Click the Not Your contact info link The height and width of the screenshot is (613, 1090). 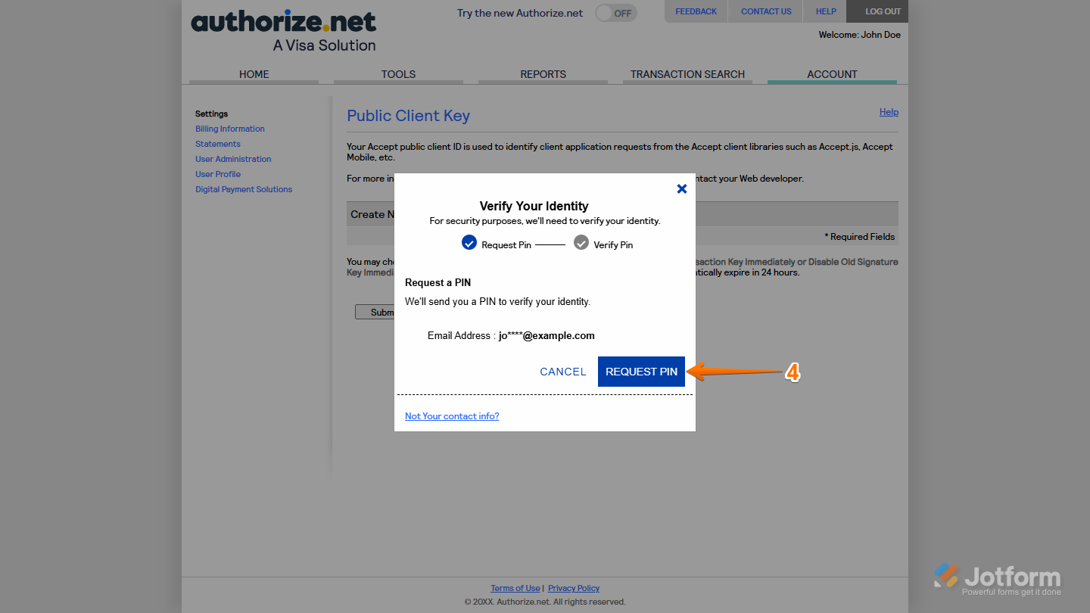click(451, 415)
